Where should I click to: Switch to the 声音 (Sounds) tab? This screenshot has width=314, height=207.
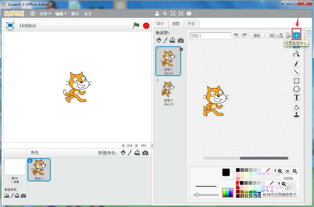coord(191,24)
